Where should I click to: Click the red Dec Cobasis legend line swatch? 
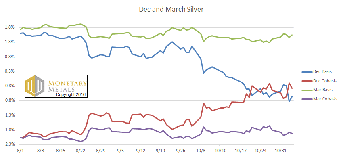point(306,81)
